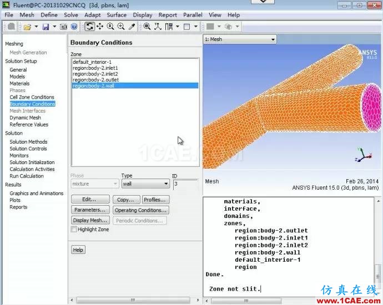The height and width of the screenshot is (305, 383).
Task: Open help via blue question icon
Action: tap(74, 27)
